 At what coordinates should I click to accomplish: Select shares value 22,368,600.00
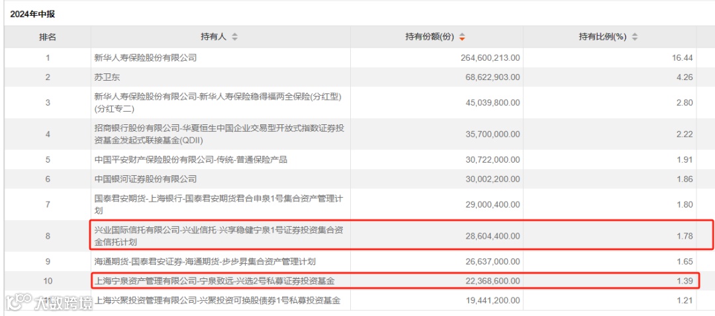(493, 282)
